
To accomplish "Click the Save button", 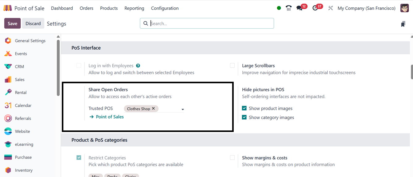I will 12,23.
